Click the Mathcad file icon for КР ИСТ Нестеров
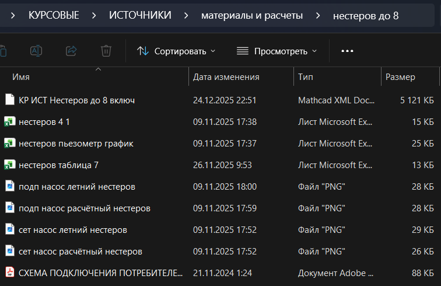Screen dimensions: 441x286 (x=9, y=100)
